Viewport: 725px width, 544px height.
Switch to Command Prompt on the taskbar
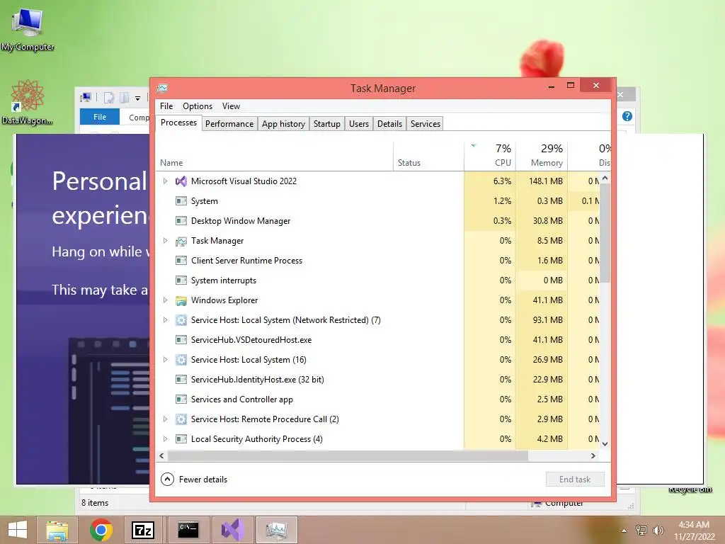tap(188, 530)
